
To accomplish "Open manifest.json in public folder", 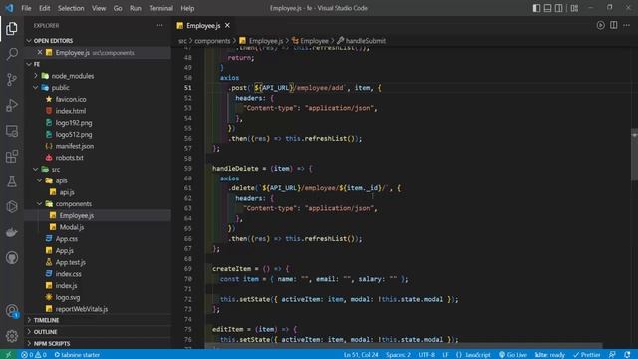I will (x=75, y=146).
